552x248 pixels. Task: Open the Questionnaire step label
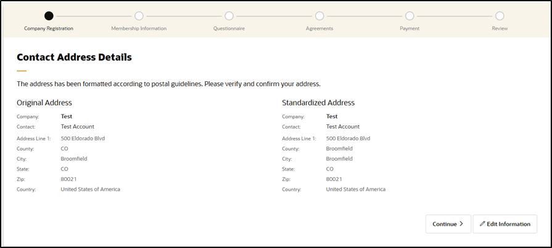[x=229, y=28]
